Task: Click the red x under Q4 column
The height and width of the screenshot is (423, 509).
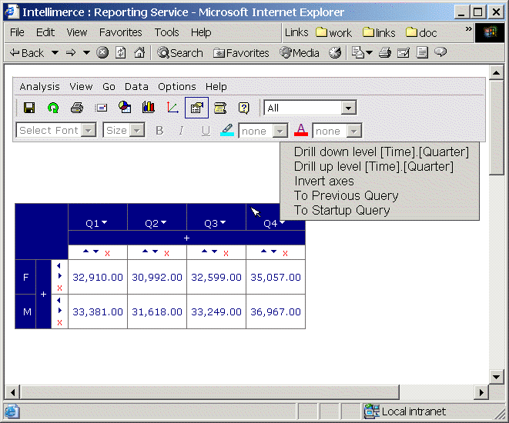Action: click(285, 254)
